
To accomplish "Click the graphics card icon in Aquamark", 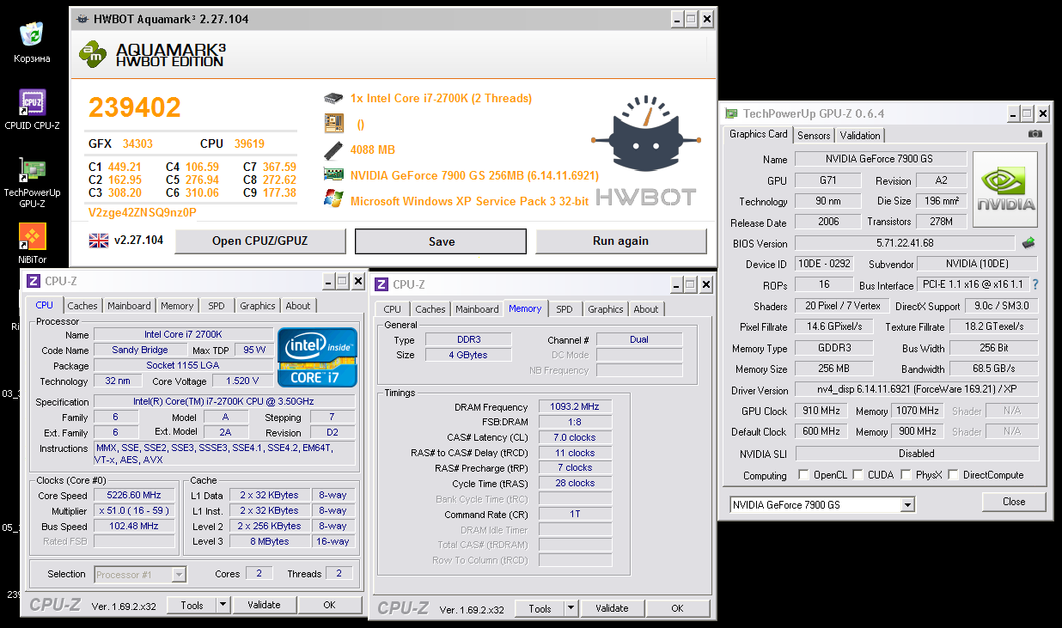I will (333, 175).
